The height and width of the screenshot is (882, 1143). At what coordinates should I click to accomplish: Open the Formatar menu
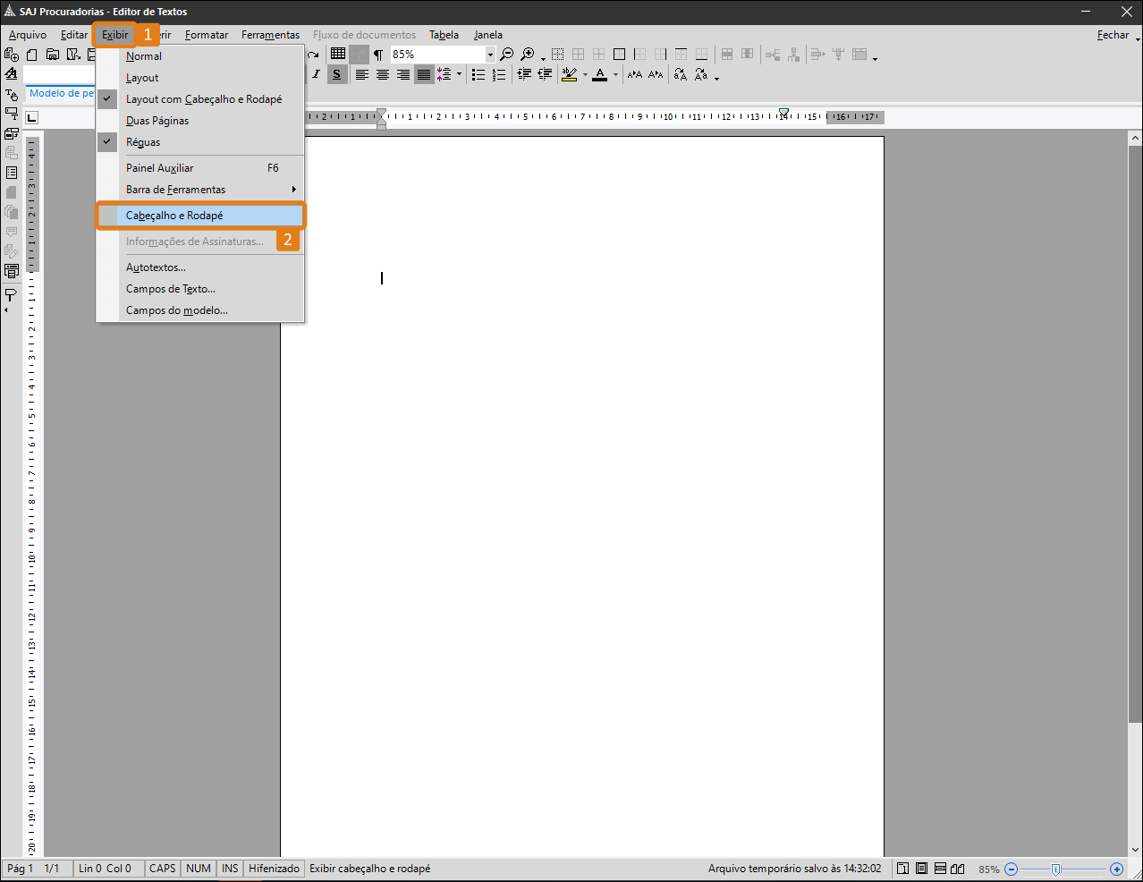207,35
